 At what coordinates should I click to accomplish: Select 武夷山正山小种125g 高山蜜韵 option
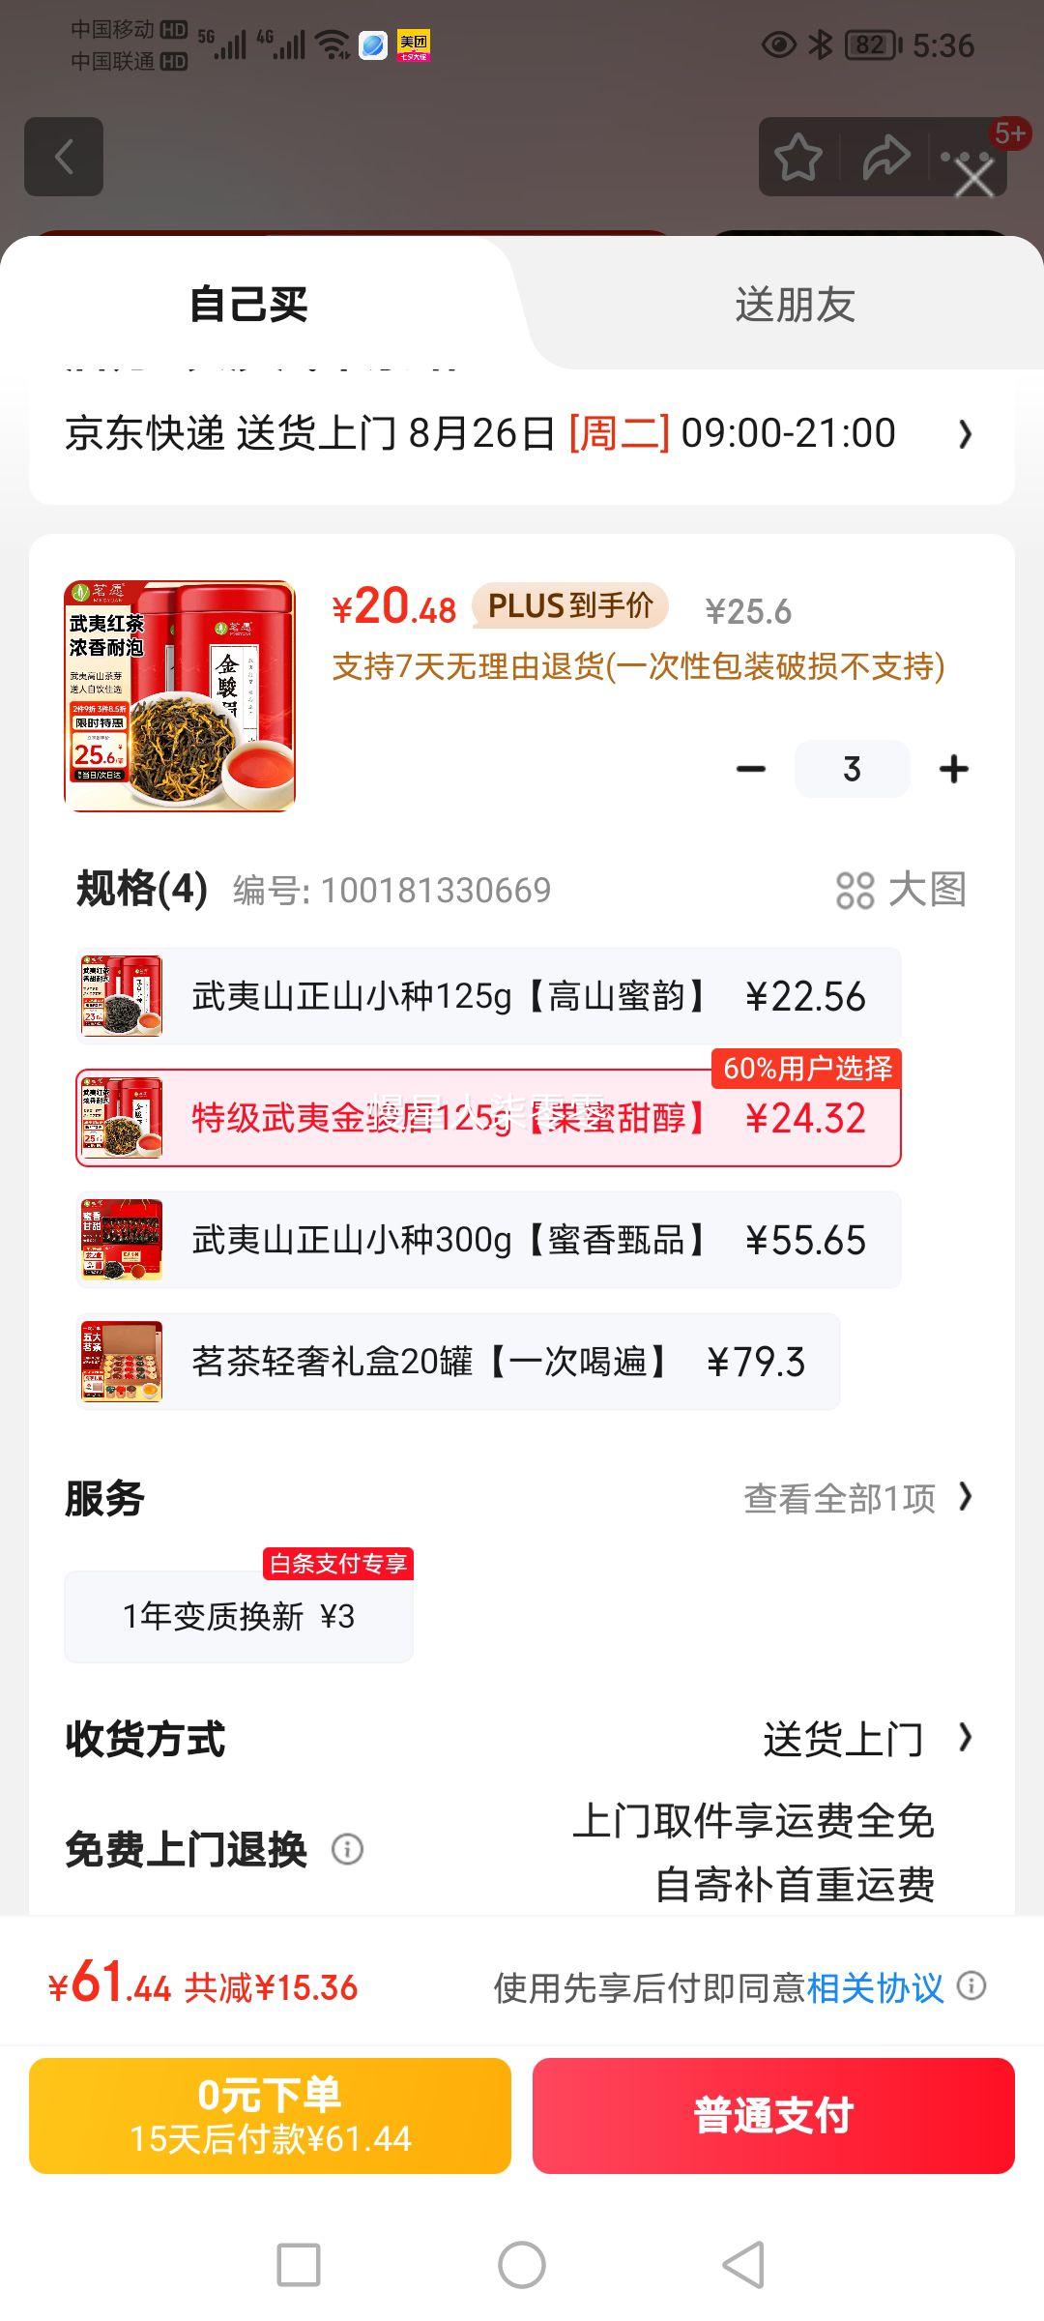point(489,996)
